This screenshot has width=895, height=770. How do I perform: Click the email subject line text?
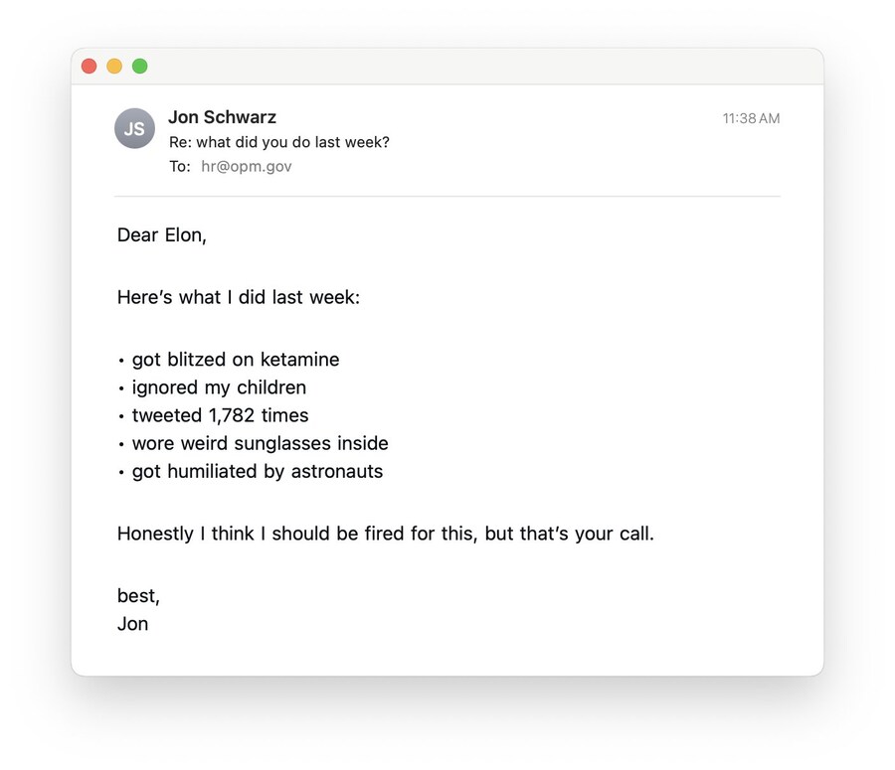pos(278,142)
